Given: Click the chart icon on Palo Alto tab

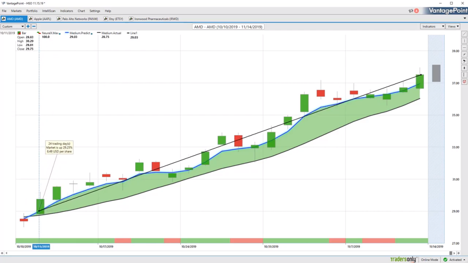Looking at the screenshot, I should pyautogui.click(x=59, y=19).
